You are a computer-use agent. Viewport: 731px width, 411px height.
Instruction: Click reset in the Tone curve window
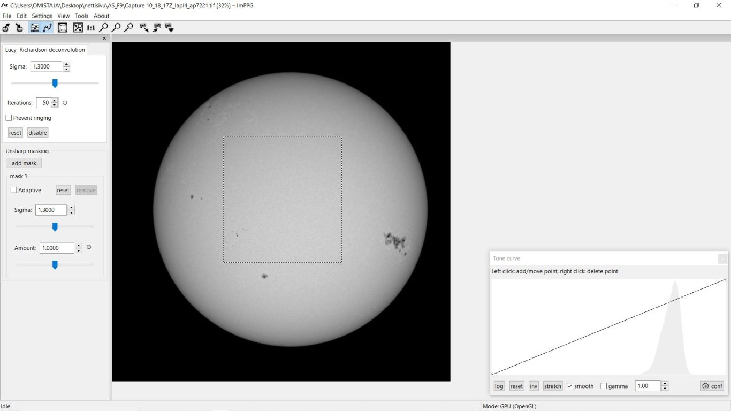click(516, 386)
